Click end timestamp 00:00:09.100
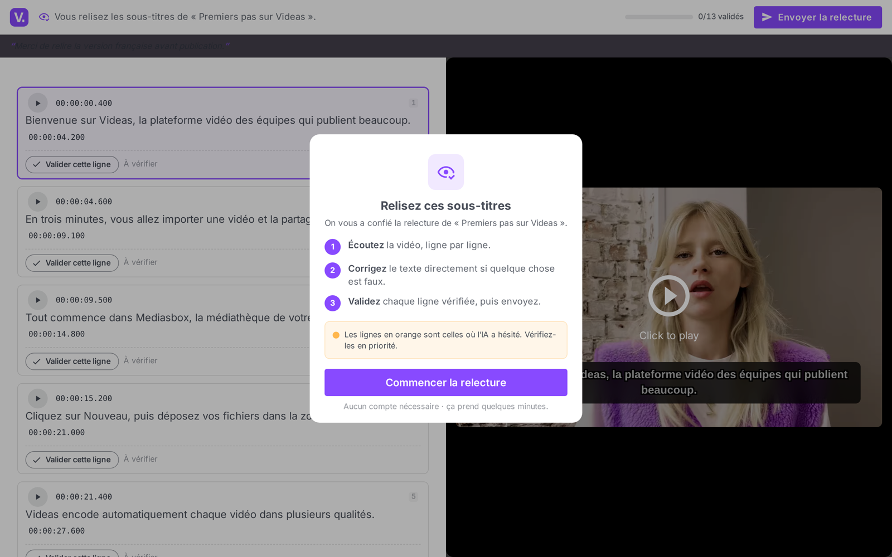892x557 pixels. point(57,236)
